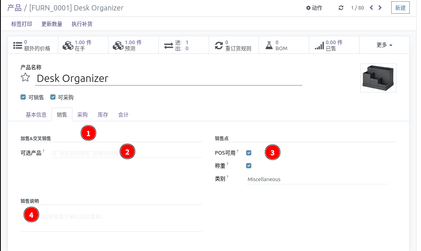Viewport: 421px width, 251px height.
Task: Click the 标签打印 button
Action: coord(21,24)
